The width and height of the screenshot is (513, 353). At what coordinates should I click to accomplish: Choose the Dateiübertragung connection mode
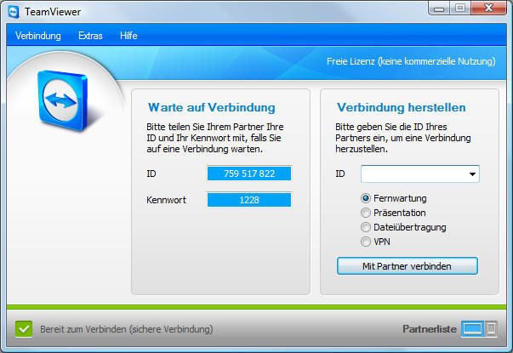(367, 227)
